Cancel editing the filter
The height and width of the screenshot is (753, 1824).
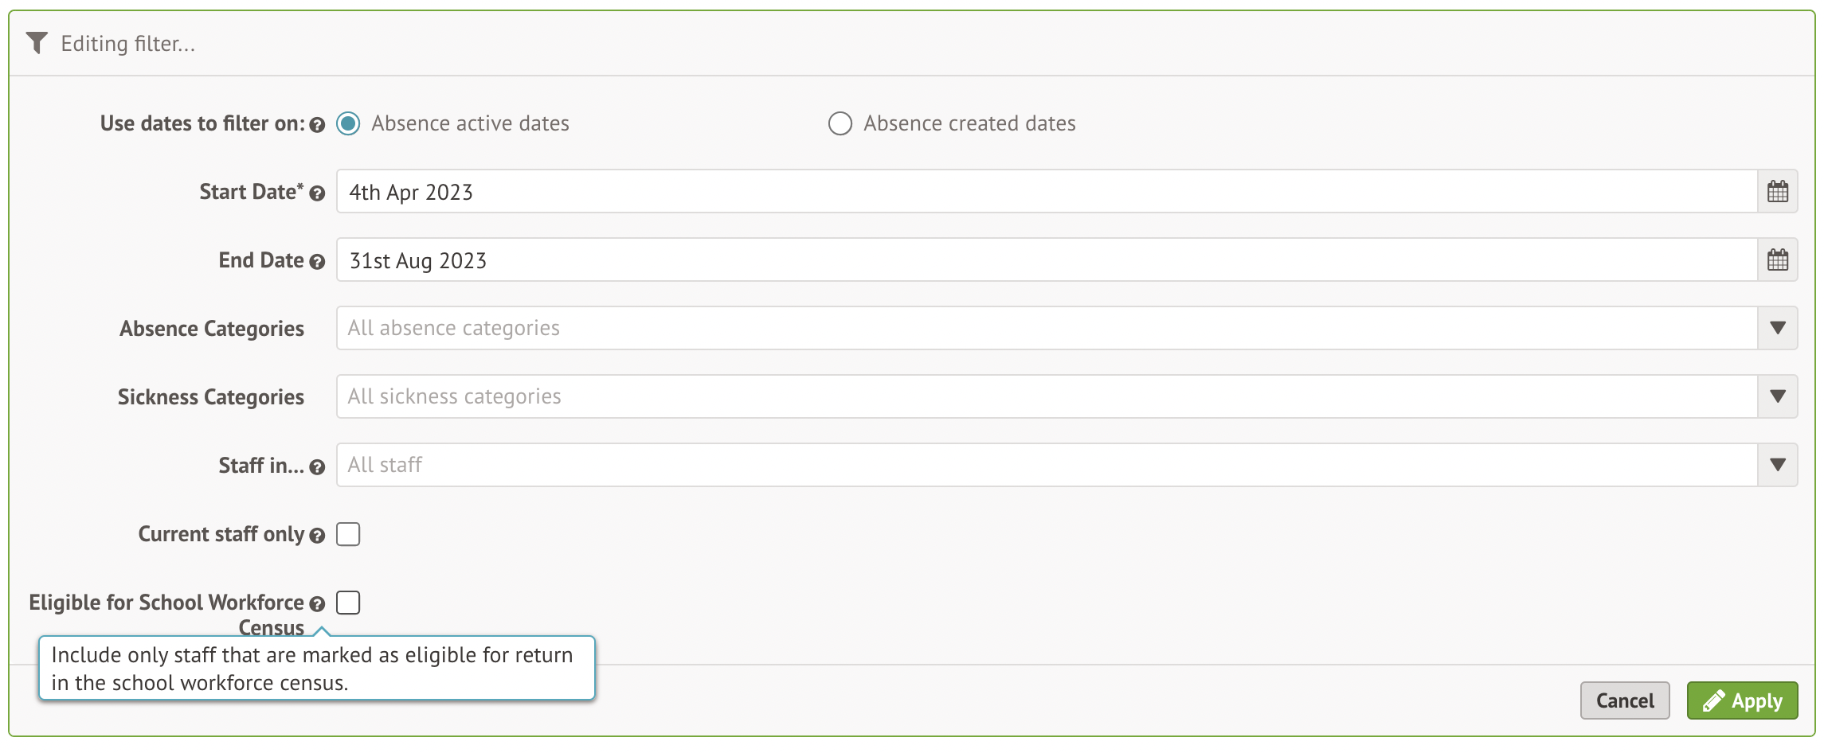[x=1624, y=700]
